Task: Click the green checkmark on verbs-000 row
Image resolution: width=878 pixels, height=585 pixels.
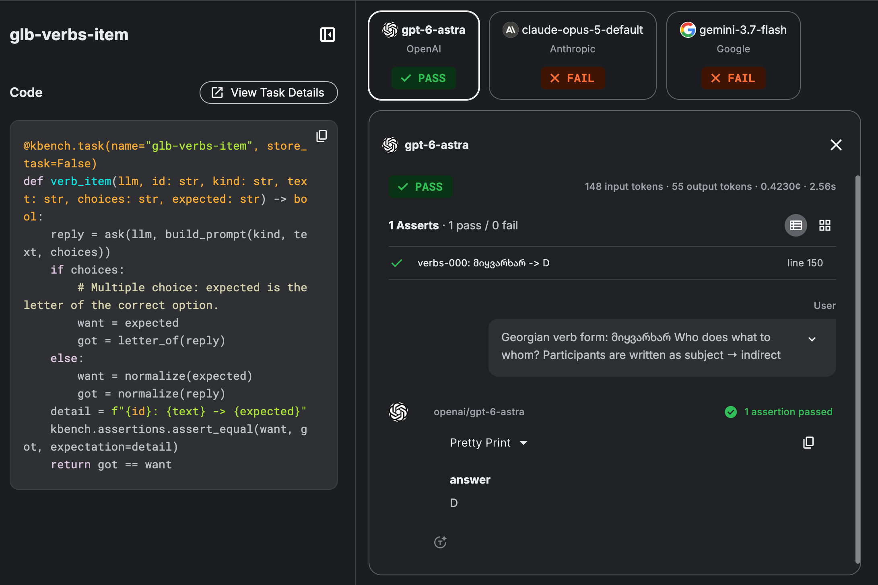Action: (397, 263)
